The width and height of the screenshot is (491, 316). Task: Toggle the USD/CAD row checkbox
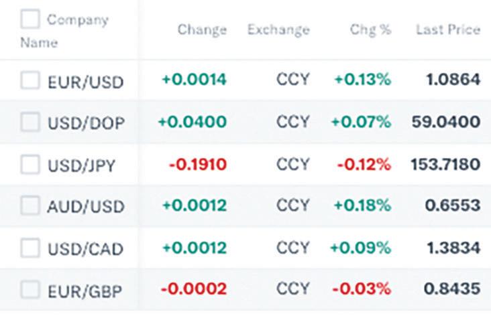click(x=30, y=248)
